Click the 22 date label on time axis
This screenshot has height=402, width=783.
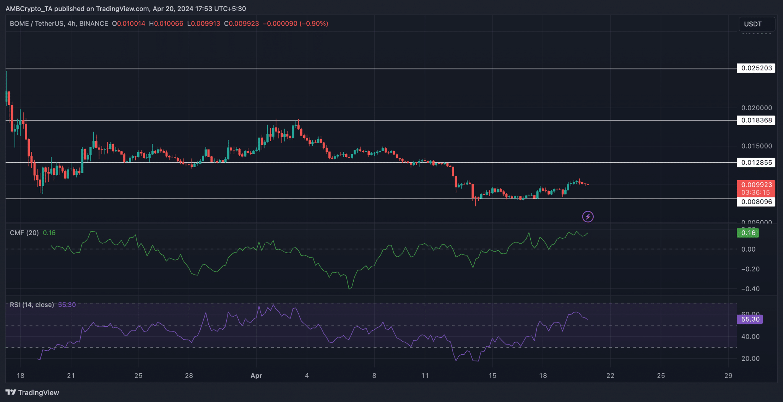tap(610, 376)
